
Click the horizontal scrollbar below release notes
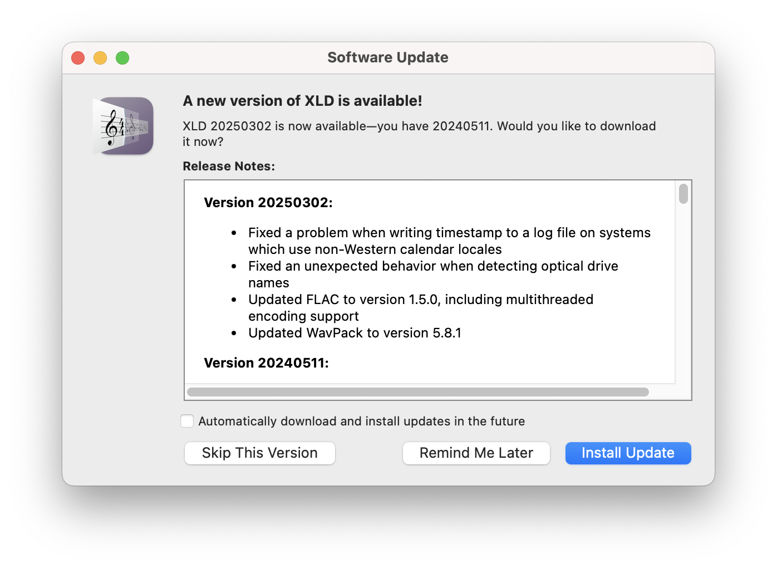tap(417, 391)
